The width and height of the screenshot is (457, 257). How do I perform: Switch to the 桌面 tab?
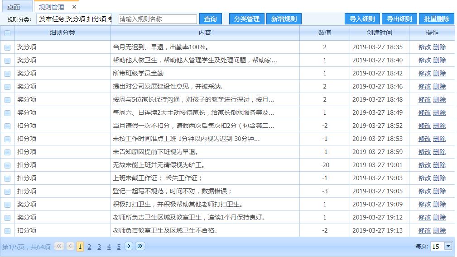tap(14, 7)
